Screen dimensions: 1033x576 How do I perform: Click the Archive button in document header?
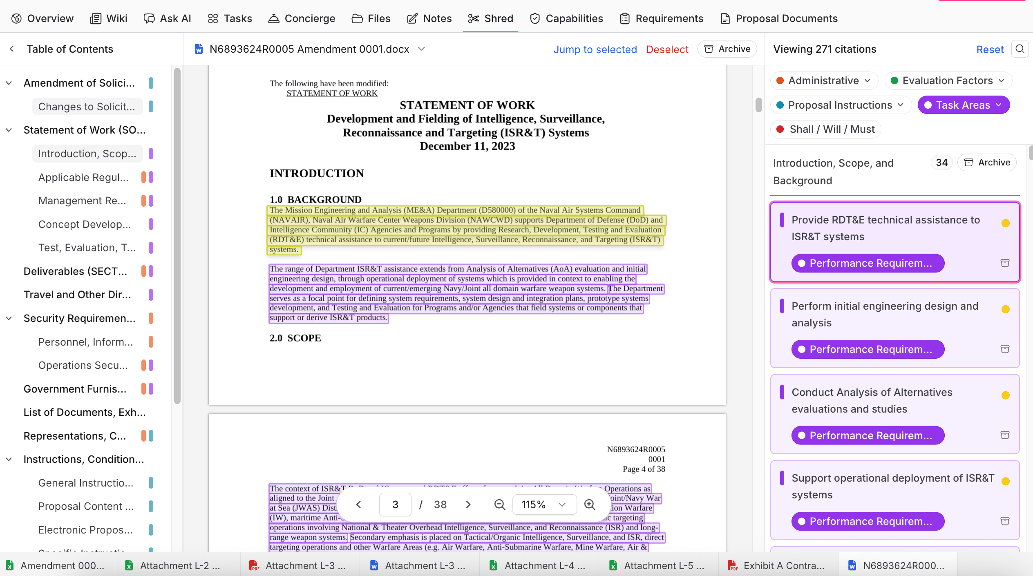(x=727, y=49)
